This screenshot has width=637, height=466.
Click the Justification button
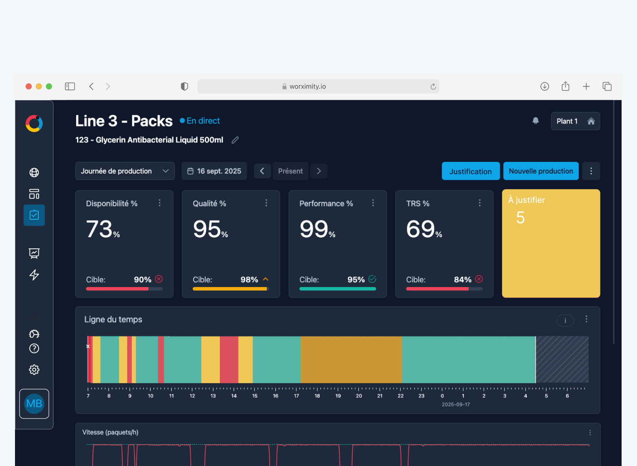point(470,171)
